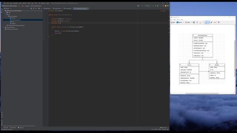Click the Expand All icon in Project panel
237x133 pixels.
tap(34, 8)
